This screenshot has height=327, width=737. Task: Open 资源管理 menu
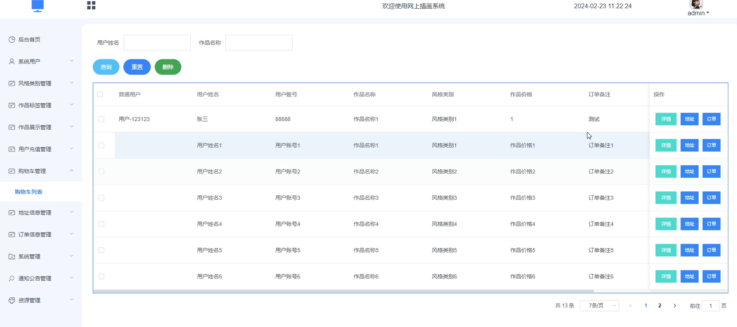click(x=41, y=300)
